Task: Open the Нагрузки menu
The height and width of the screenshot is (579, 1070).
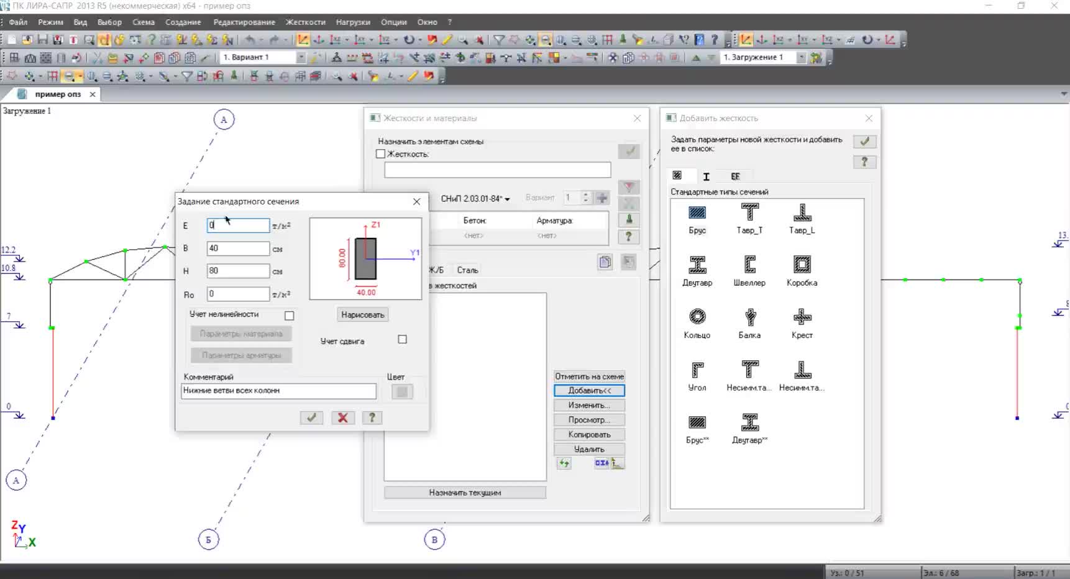Action: pyautogui.click(x=353, y=22)
